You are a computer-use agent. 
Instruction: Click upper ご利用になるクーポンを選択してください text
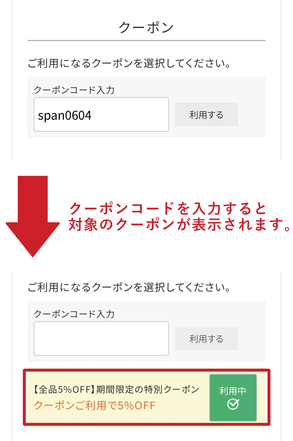[x=130, y=63]
